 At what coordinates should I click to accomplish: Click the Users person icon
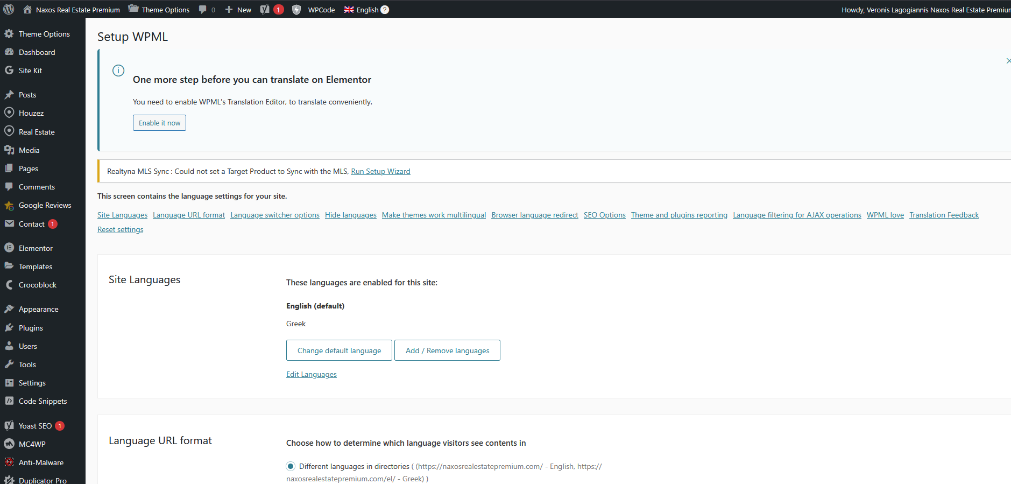(9, 346)
